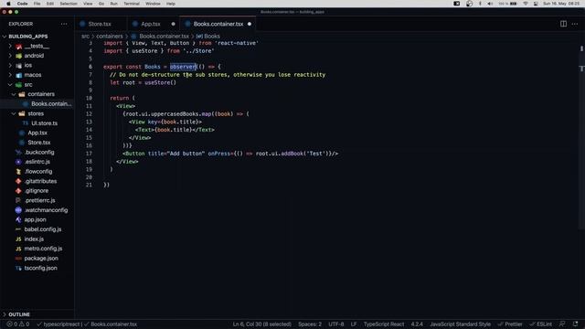Open the .gitattributes file

point(40,181)
